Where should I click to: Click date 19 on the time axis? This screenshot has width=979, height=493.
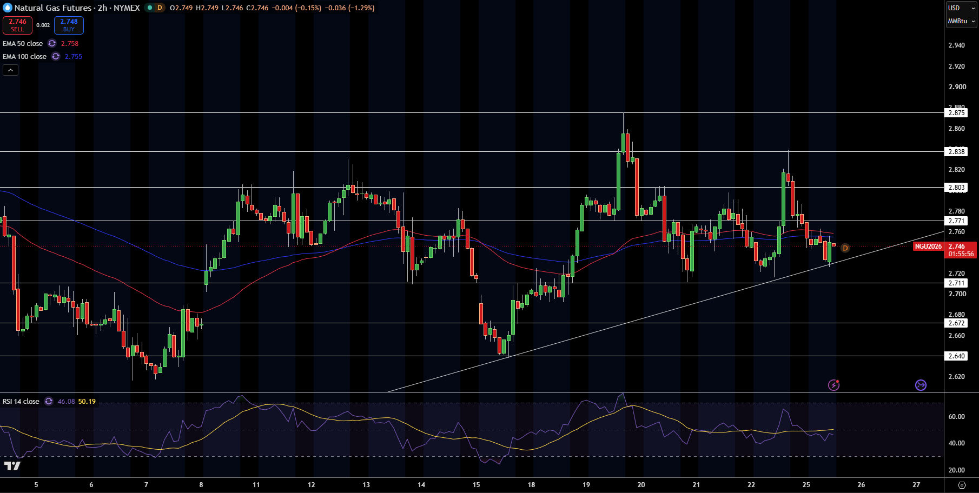point(586,485)
